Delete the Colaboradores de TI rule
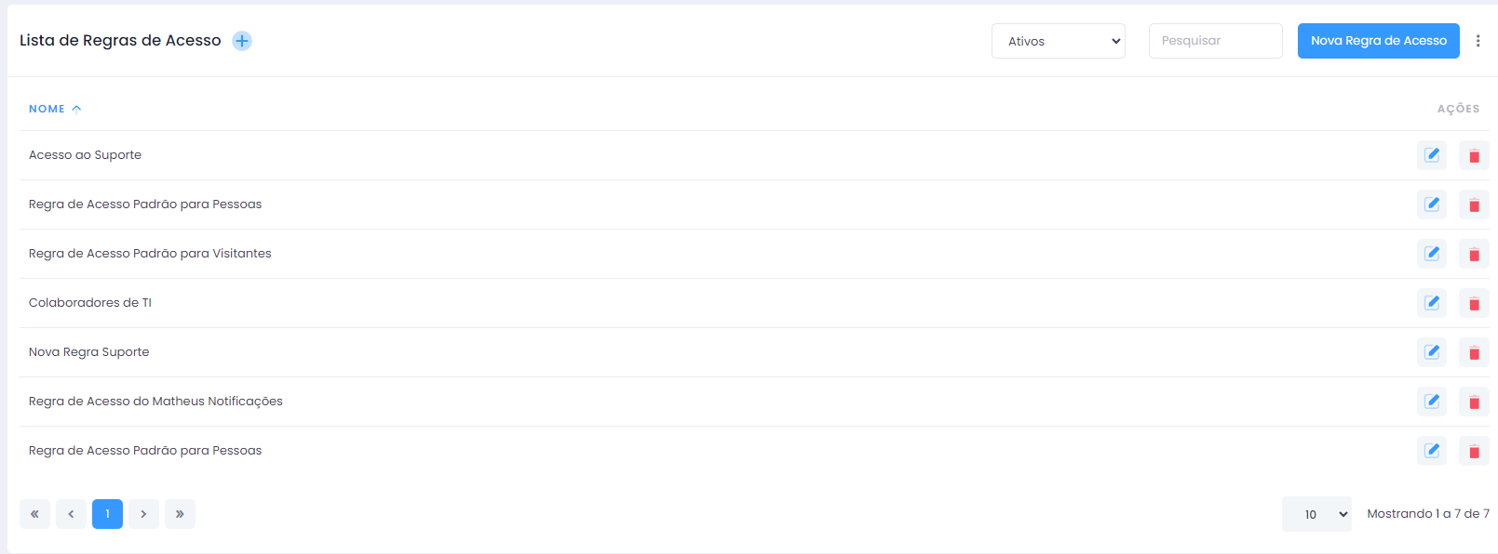The image size is (1498, 554). point(1474,303)
